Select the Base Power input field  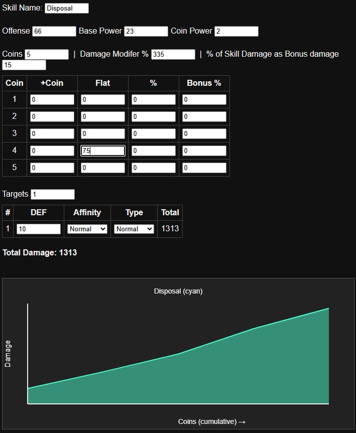(146, 31)
